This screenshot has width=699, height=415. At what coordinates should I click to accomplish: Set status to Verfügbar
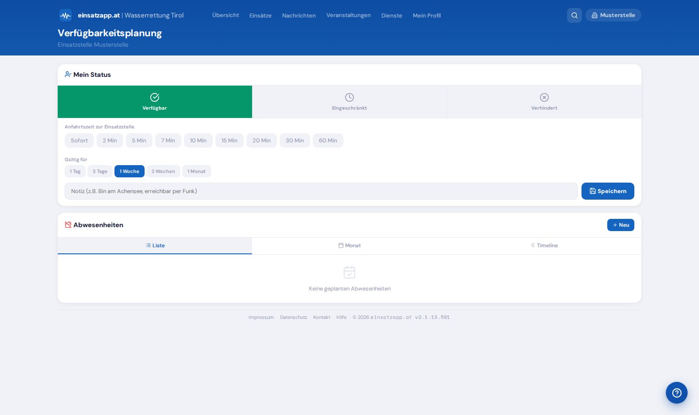155,102
